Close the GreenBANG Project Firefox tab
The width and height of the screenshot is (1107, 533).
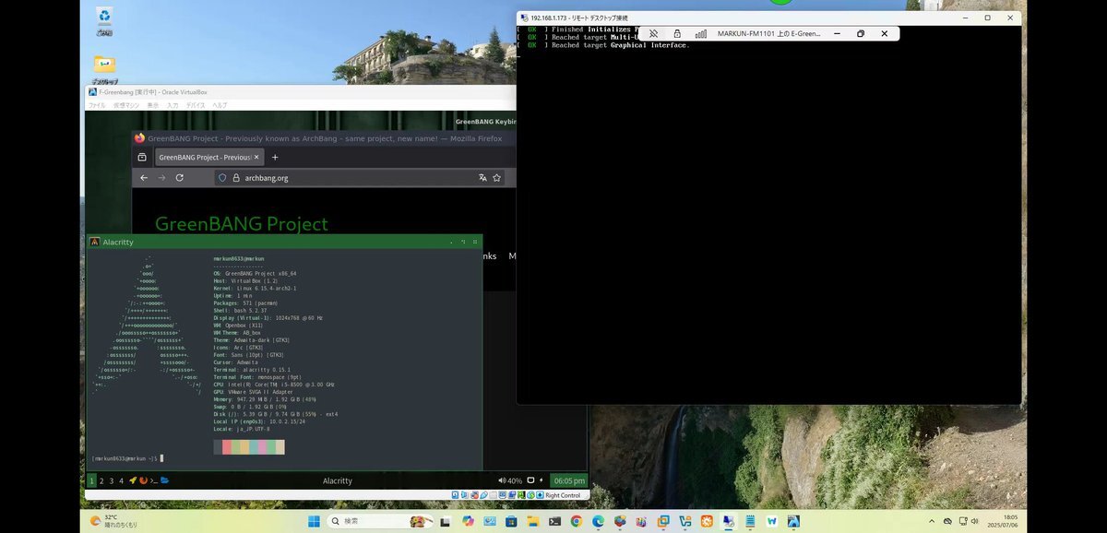click(256, 157)
